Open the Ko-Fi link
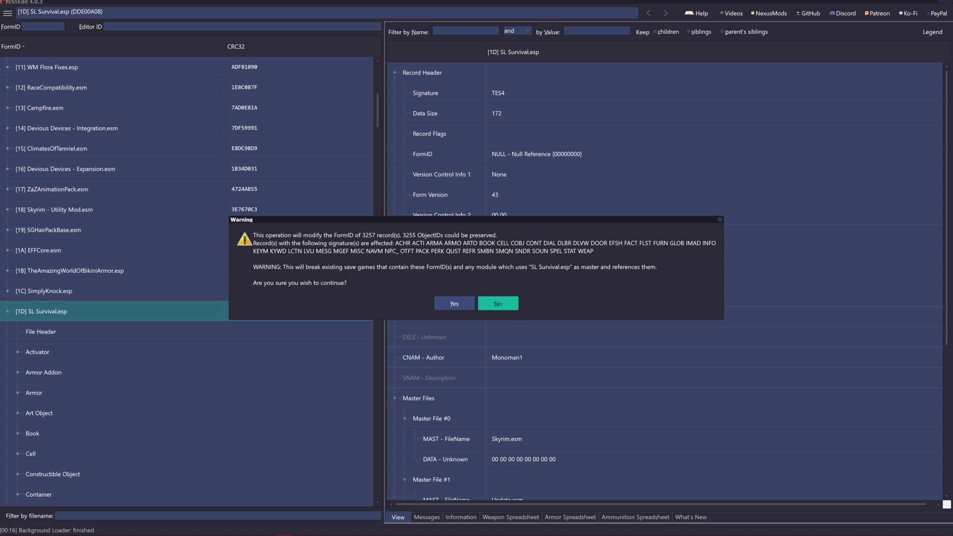This screenshot has height=536, width=953. [908, 13]
